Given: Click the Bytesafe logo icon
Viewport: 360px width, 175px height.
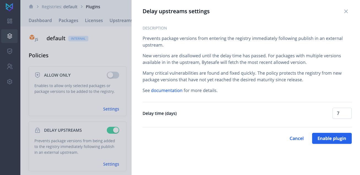Looking at the screenshot, I should (x=10, y=7).
